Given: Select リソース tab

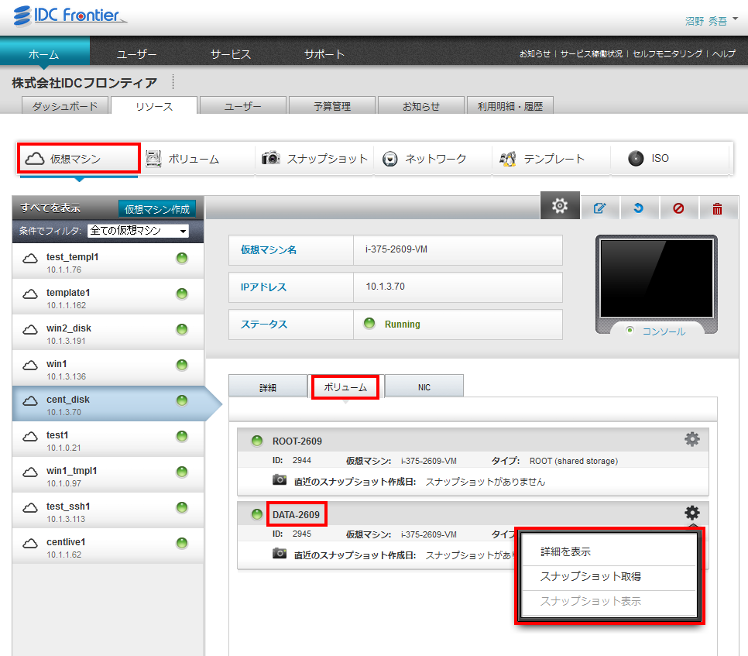Looking at the screenshot, I should point(154,105).
